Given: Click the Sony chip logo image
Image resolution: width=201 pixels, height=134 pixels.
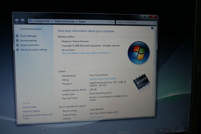Looking at the screenshot, I should tap(142, 82).
